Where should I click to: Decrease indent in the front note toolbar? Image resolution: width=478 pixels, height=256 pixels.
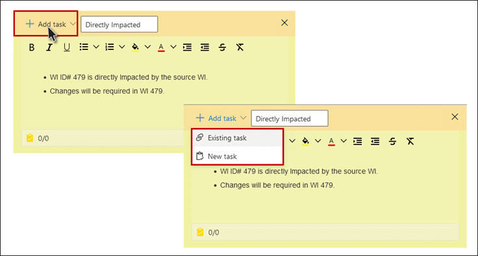coord(375,141)
